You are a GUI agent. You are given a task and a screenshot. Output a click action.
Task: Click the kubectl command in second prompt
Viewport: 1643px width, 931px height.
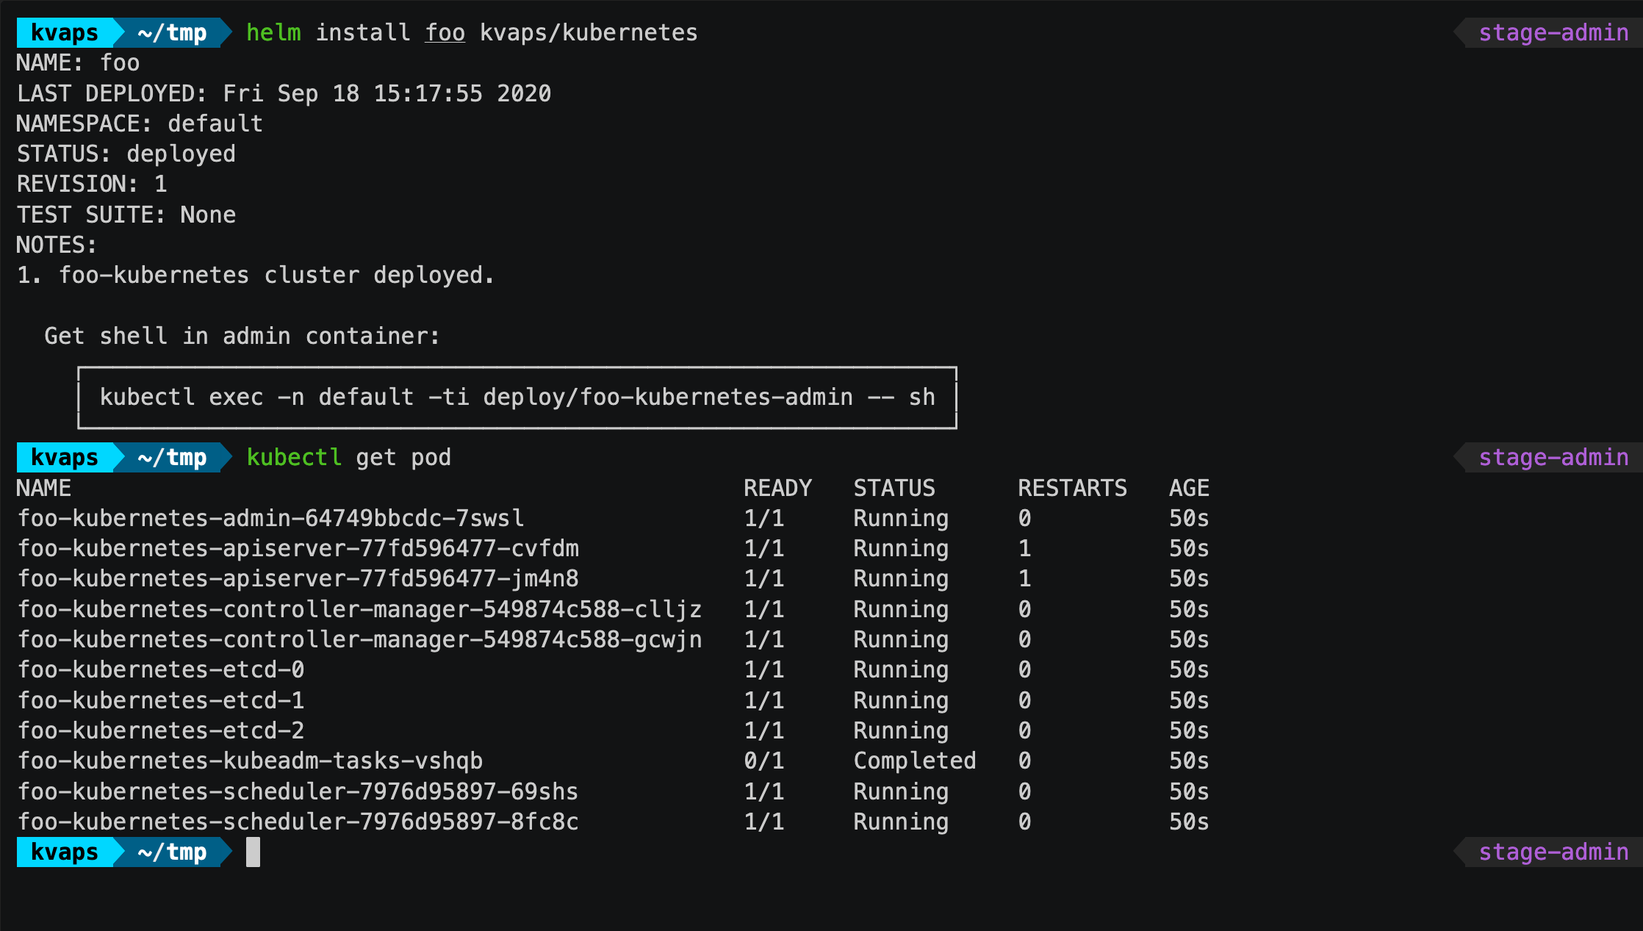pyautogui.click(x=294, y=457)
